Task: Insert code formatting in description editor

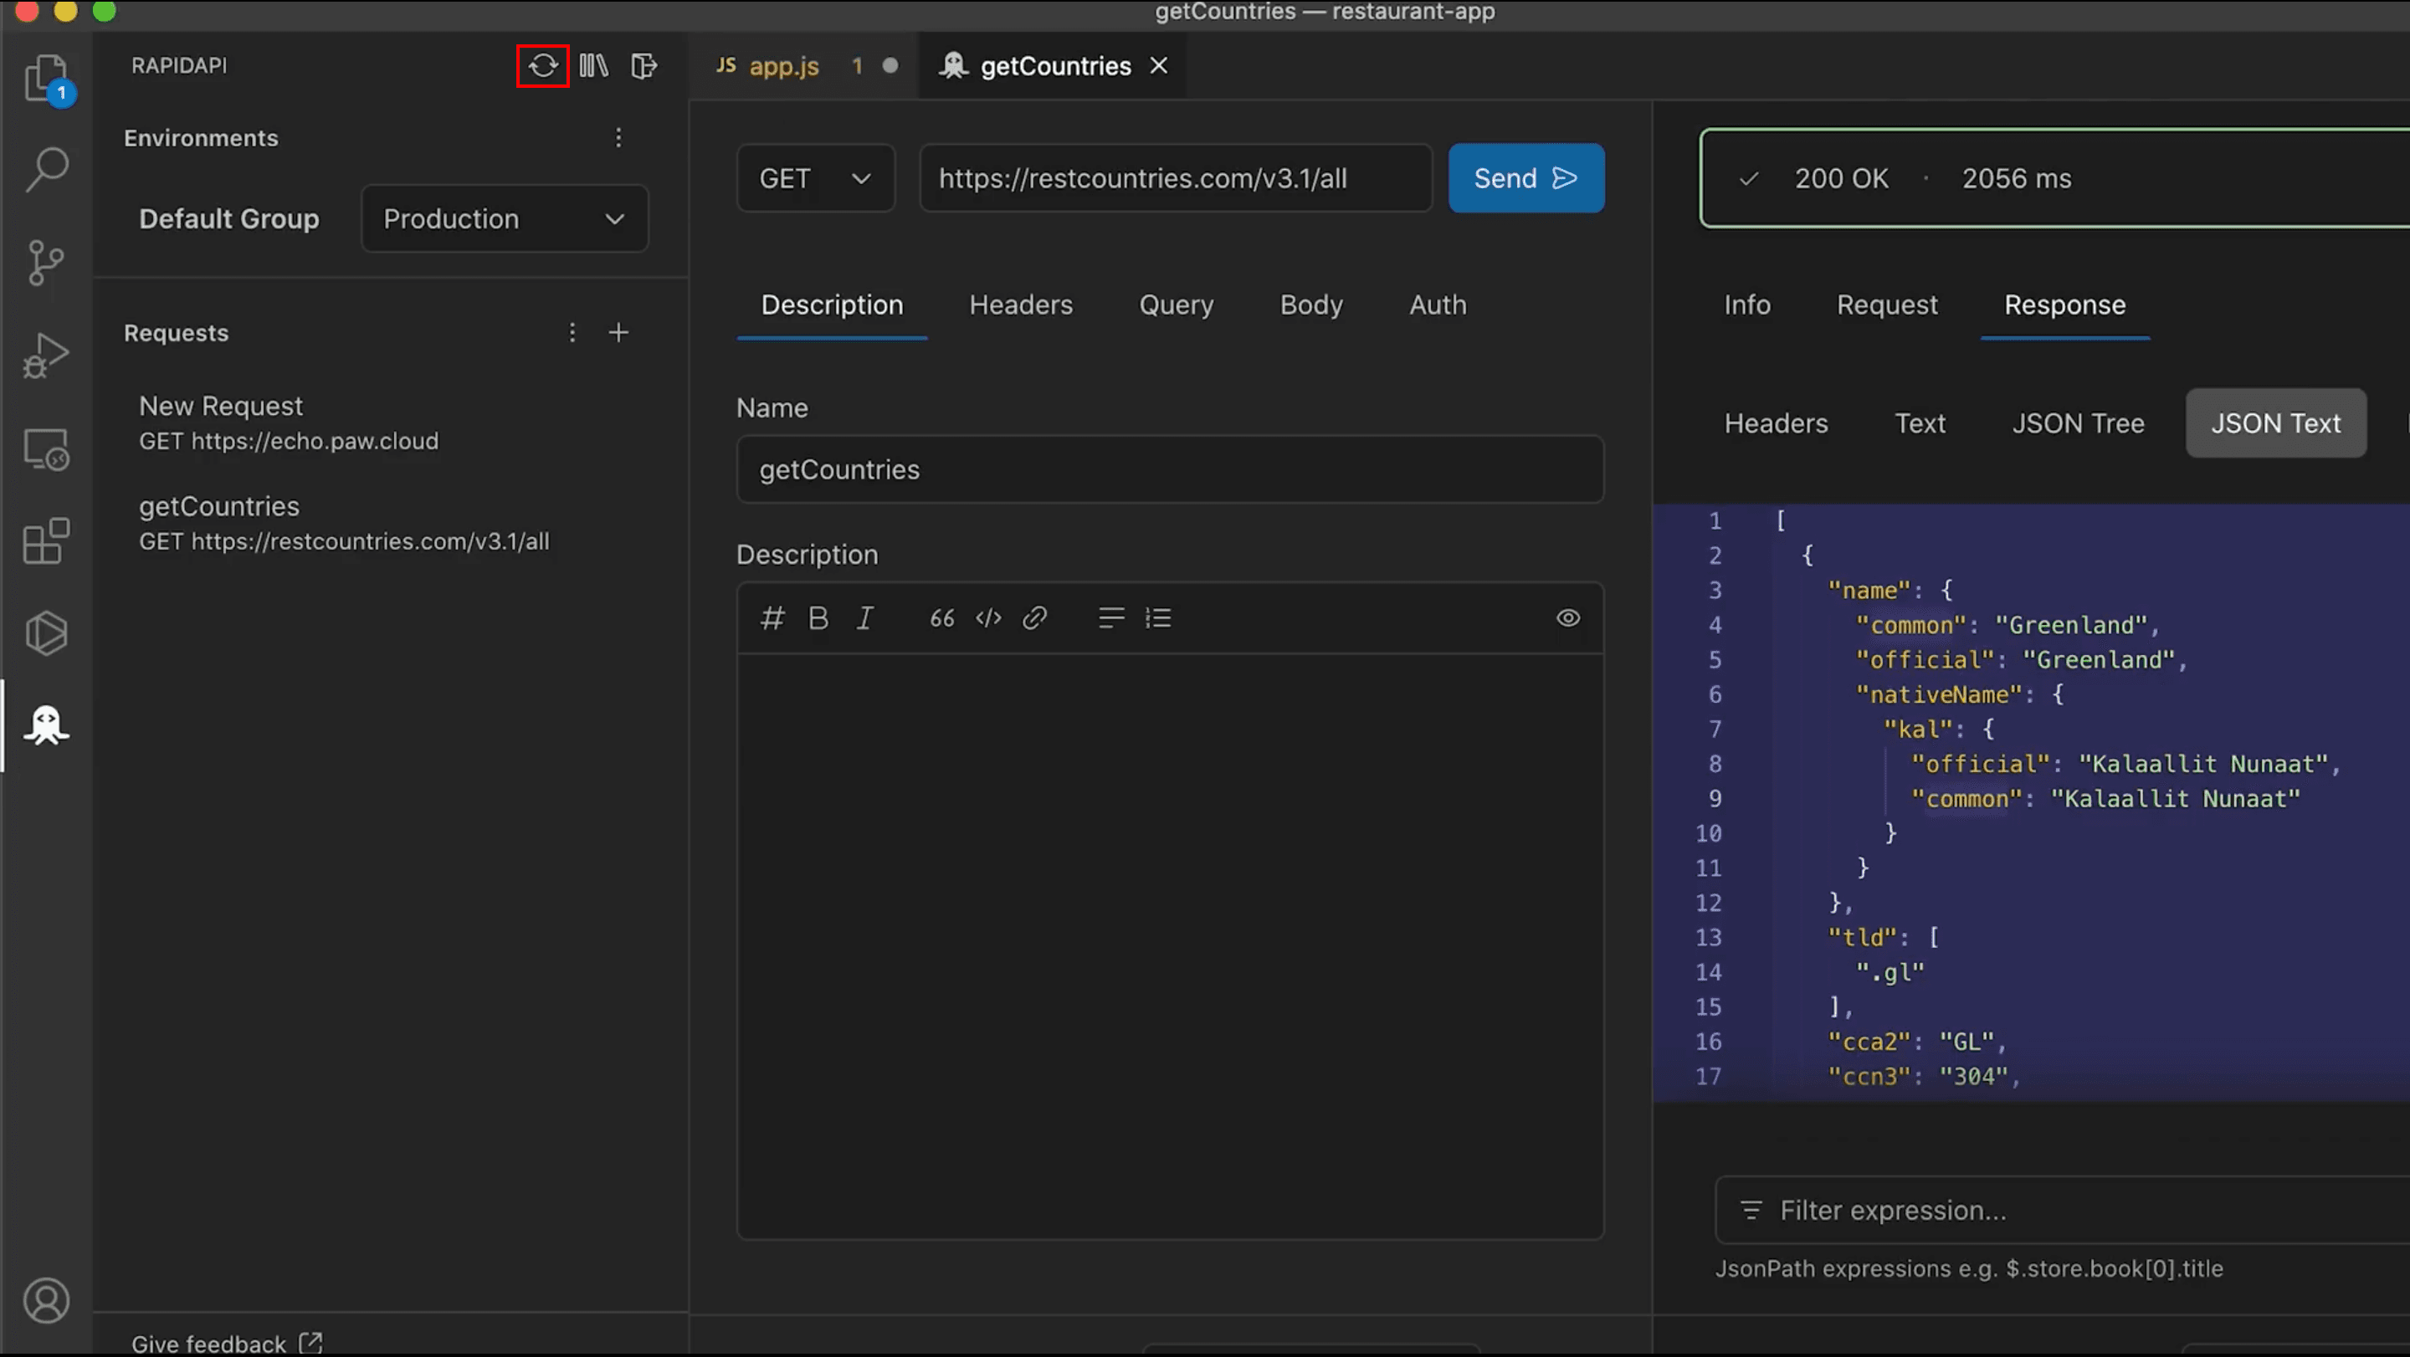Action: 989,618
